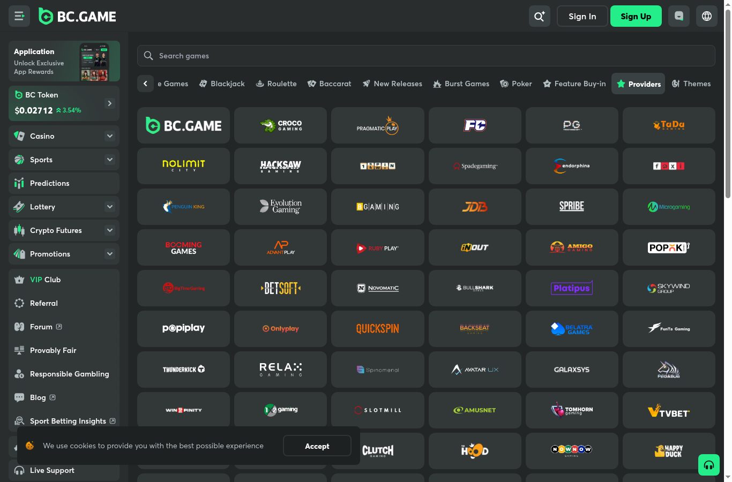Open the BC.GAME home logo
The image size is (732, 482).
point(77,17)
